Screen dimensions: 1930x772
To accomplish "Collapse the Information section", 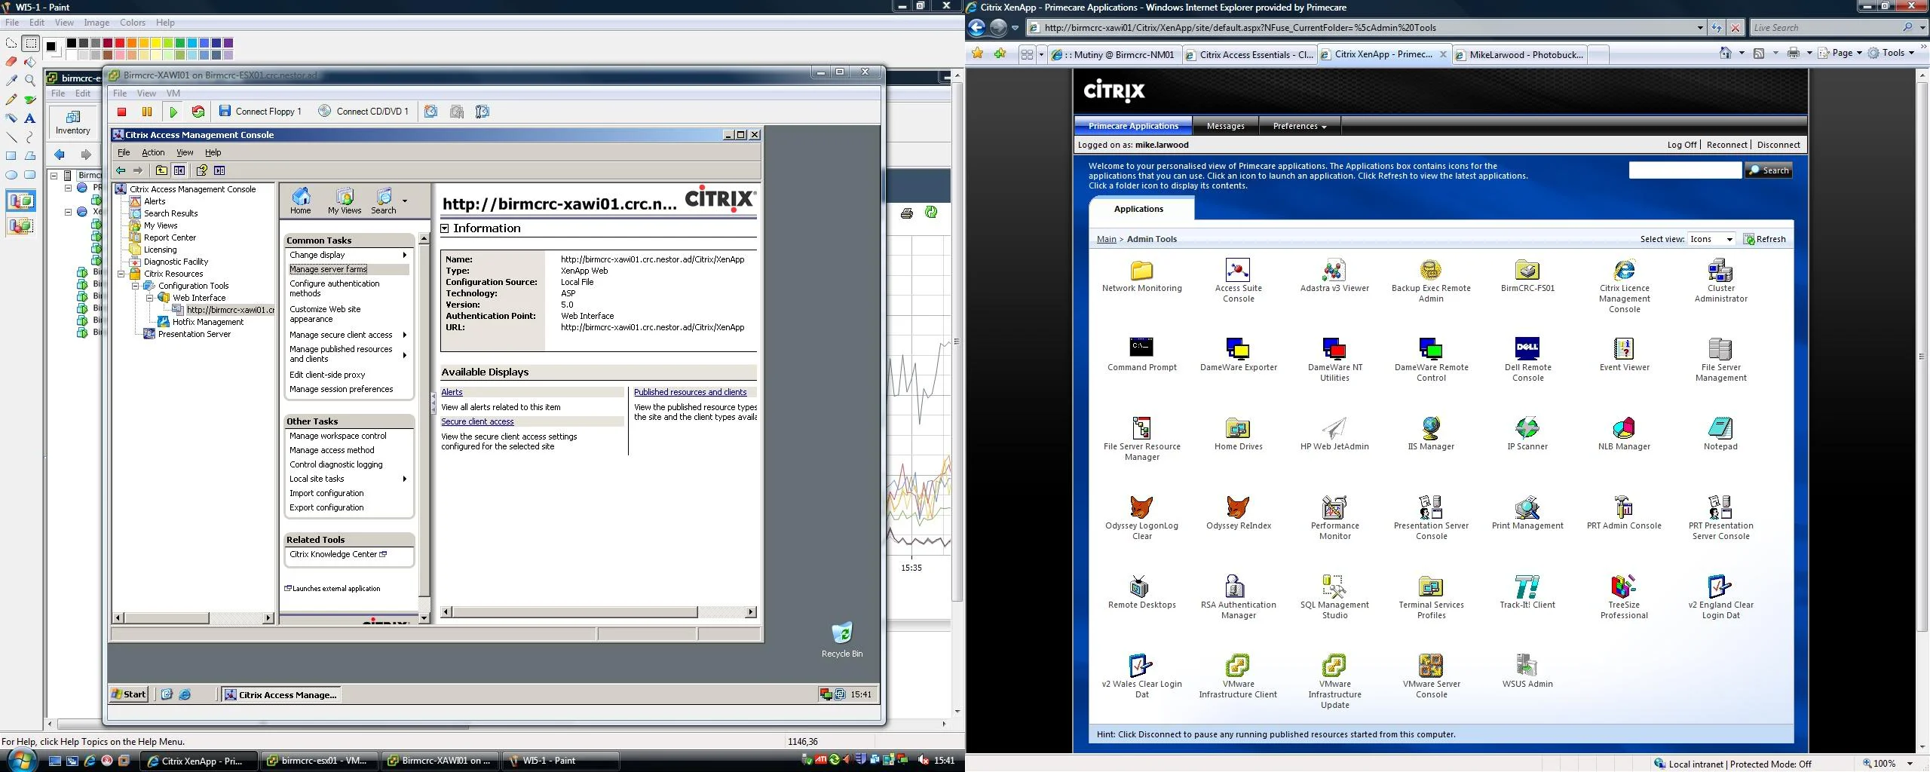I will 445,228.
